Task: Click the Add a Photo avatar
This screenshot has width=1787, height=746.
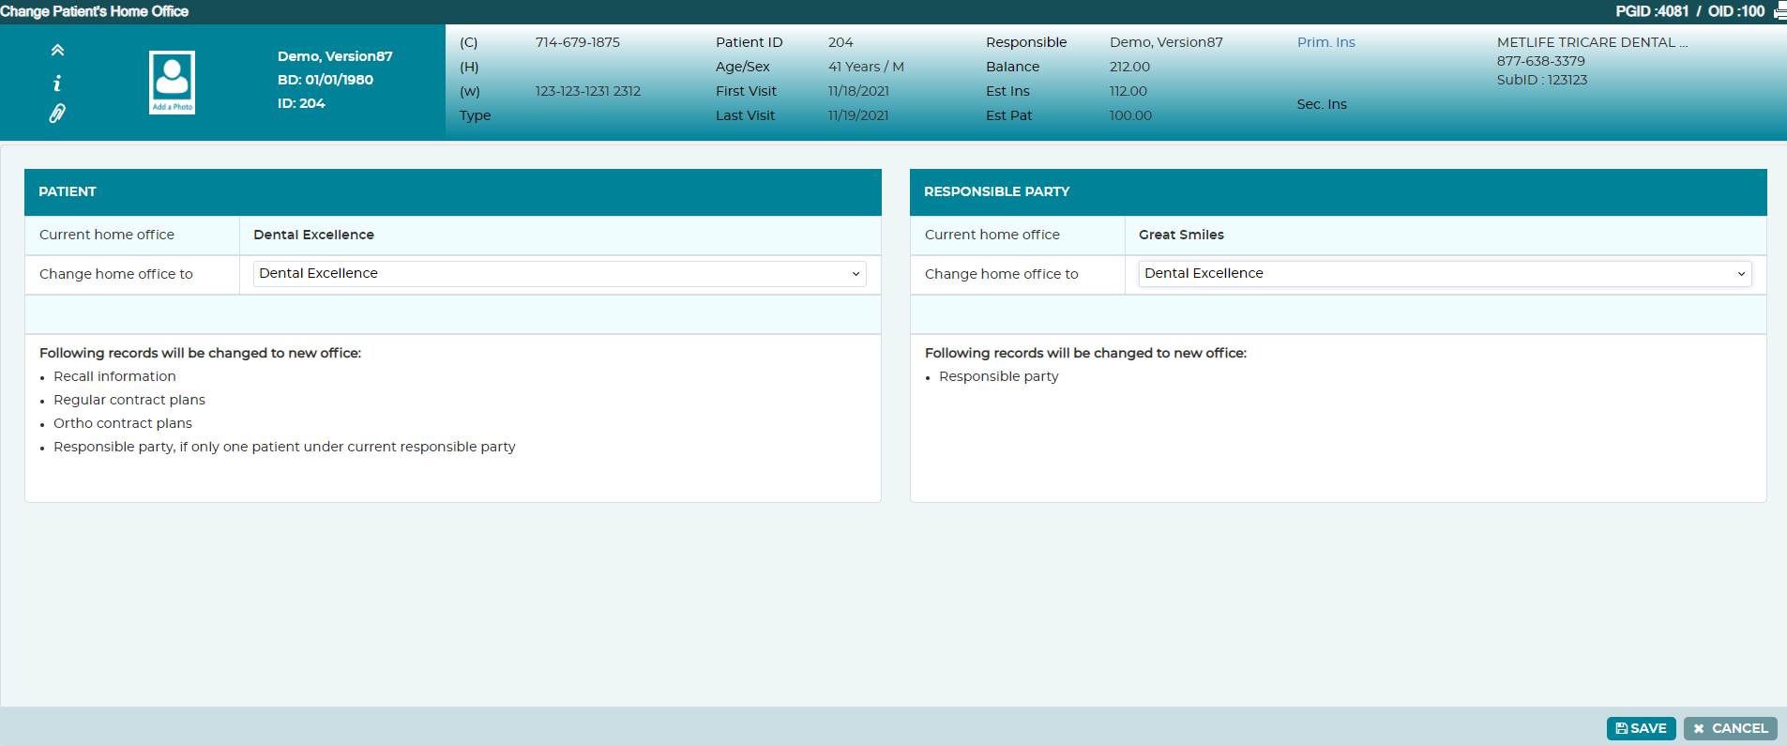Action: pos(173,83)
